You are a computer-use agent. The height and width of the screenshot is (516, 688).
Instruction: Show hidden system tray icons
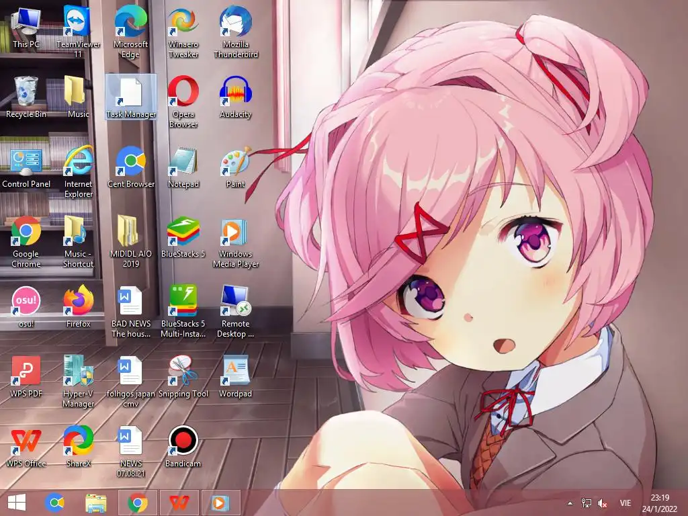click(570, 503)
